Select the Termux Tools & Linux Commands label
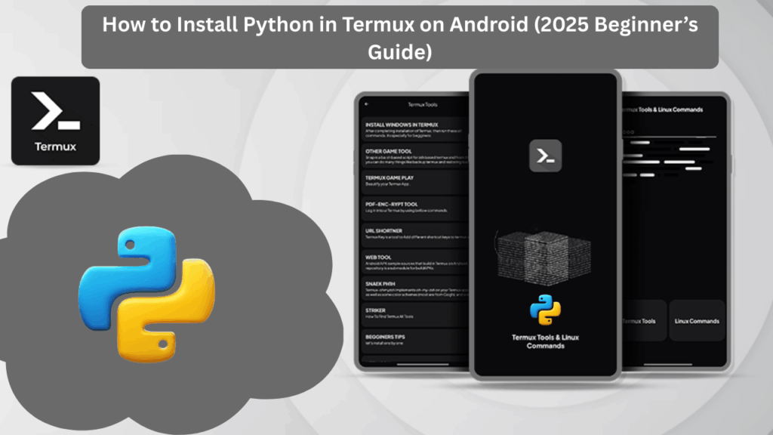Image resolution: width=773 pixels, height=435 pixels. click(x=544, y=339)
